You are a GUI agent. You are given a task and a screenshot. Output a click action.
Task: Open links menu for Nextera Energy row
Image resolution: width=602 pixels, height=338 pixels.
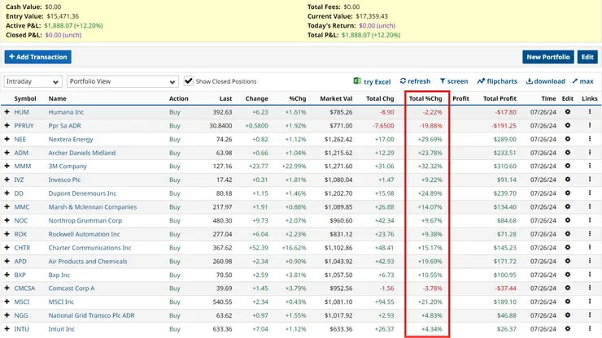590,139
